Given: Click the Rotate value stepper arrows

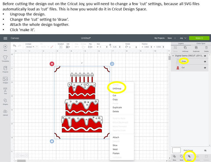Looking at the screenshot, I should 136,47.
